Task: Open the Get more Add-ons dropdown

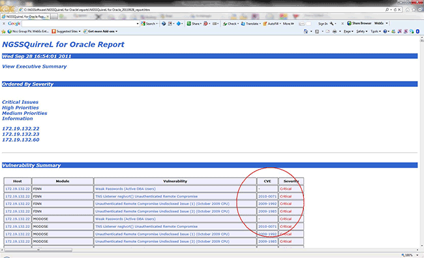Action: (100, 31)
